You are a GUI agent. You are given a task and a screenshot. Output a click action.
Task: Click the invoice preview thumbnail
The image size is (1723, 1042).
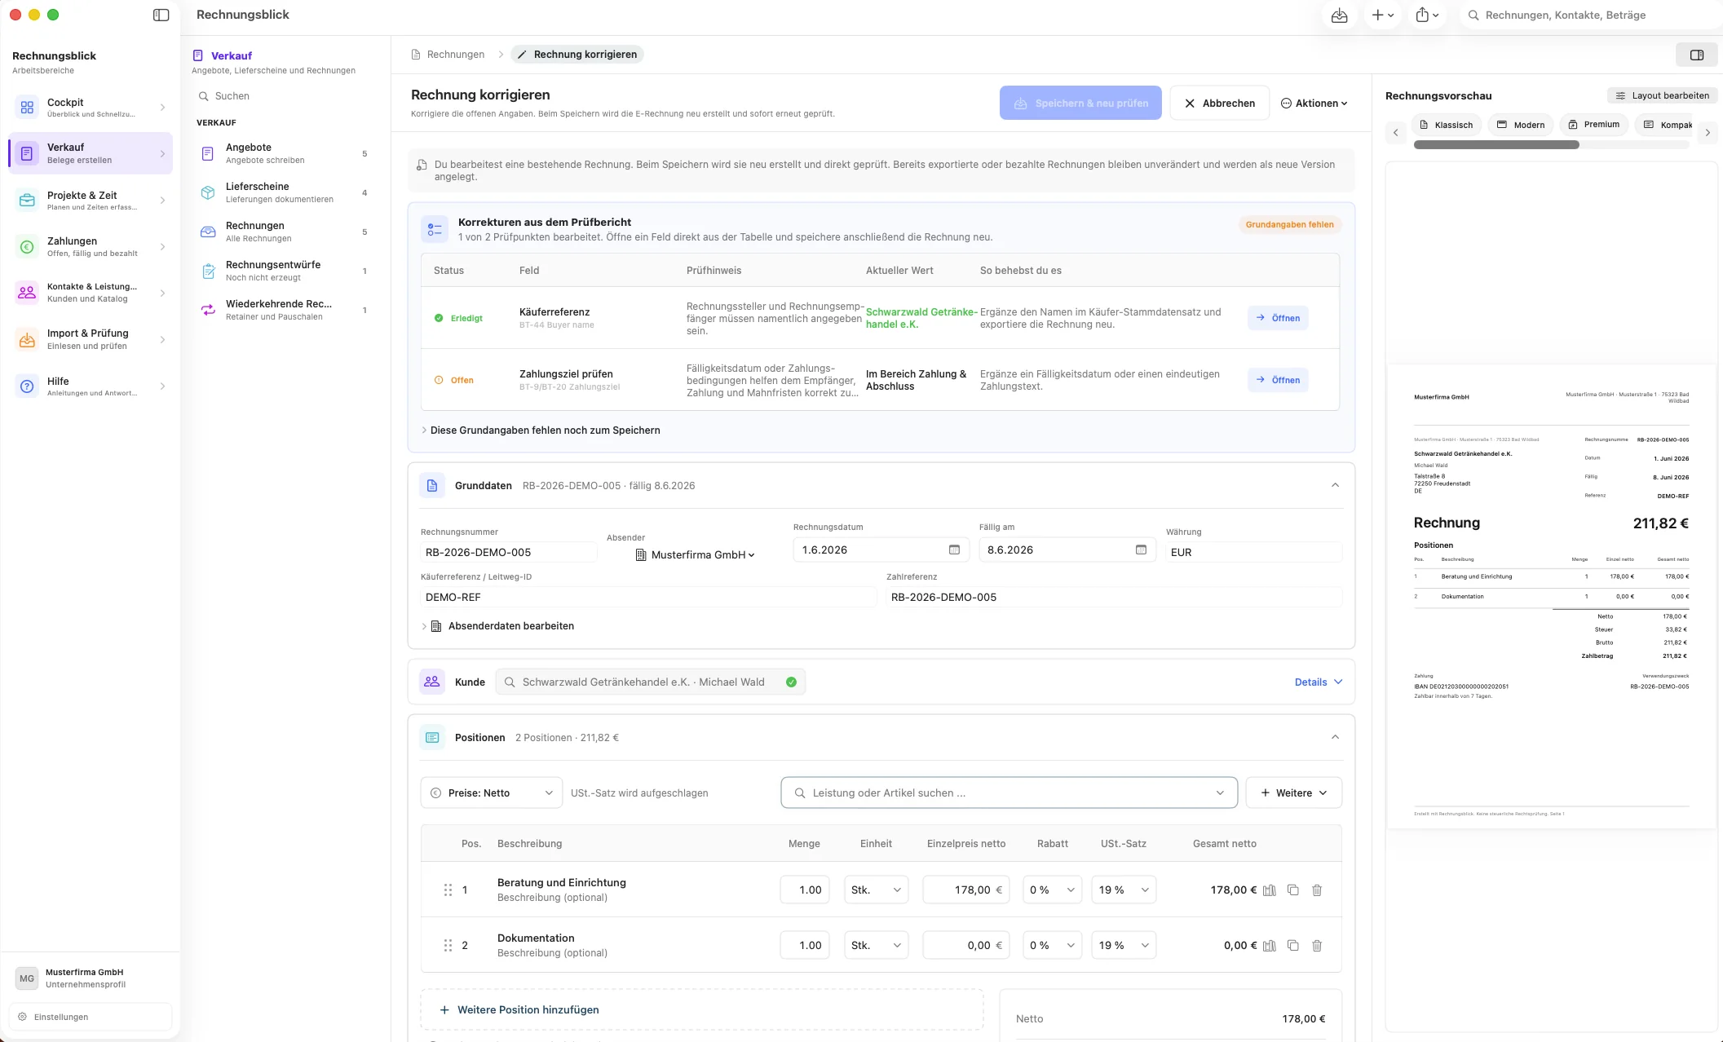[x=1551, y=597]
